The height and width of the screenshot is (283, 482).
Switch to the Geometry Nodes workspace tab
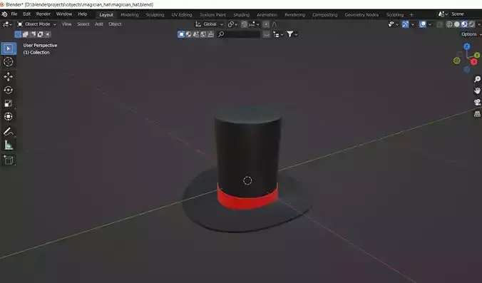point(361,14)
